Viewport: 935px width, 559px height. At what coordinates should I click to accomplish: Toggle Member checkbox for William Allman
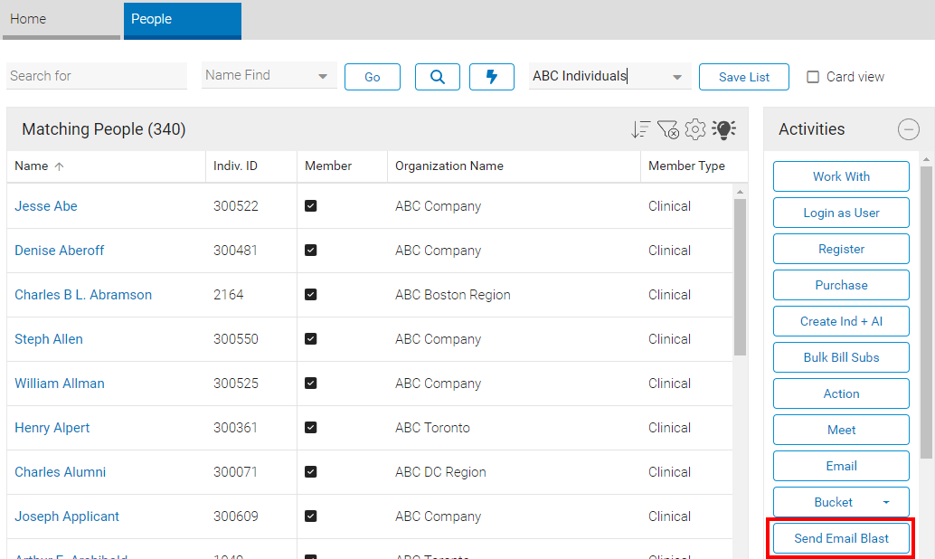[x=311, y=383]
